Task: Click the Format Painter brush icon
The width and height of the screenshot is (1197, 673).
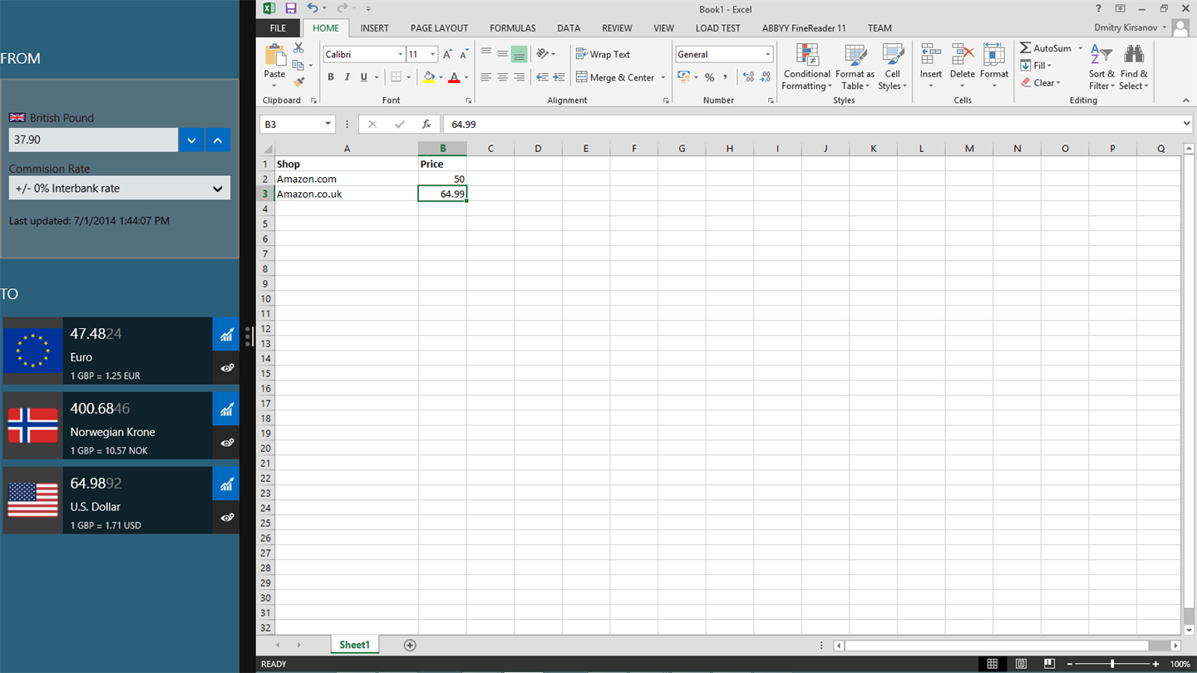Action: coord(298,81)
